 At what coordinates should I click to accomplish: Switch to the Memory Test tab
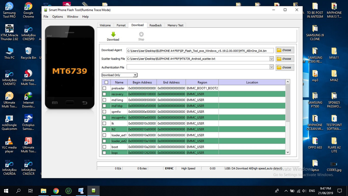click(x=175, y=25)
